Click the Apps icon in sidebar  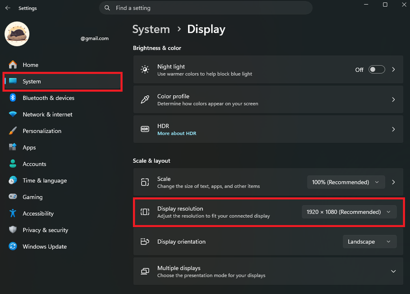pos(12,147)
